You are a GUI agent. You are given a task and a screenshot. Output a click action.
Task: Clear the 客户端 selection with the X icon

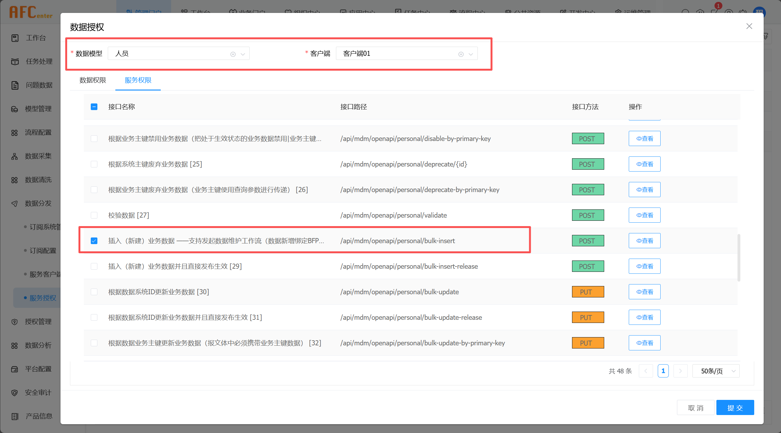[461, 54]
